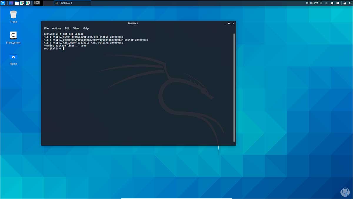Open the clock showing 08:06 PM
Image resolution: width=353 pixels, height=199 pixels.
[312, 3]
